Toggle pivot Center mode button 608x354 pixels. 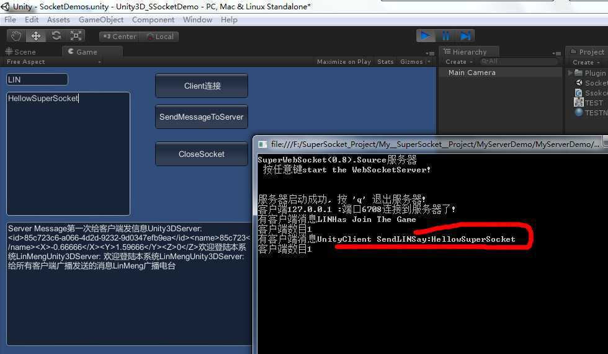click(119, 37)
